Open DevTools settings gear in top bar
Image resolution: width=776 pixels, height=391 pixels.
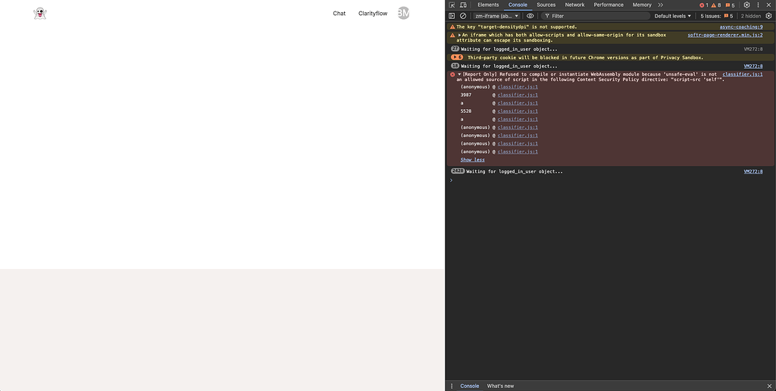point(746,5)
